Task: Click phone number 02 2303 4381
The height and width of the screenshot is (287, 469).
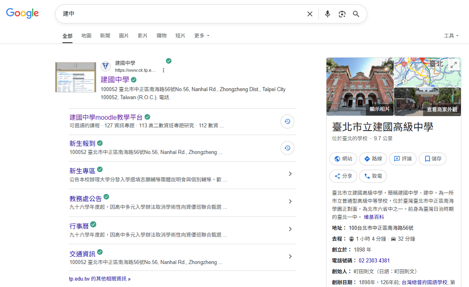Action: pyautogui.click(x=374, y=260)
